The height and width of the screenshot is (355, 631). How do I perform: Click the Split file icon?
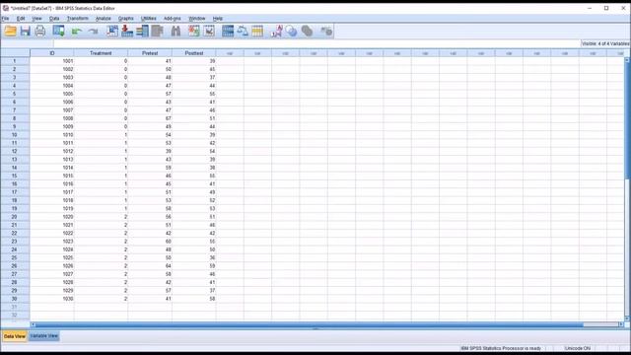[228, 31]
